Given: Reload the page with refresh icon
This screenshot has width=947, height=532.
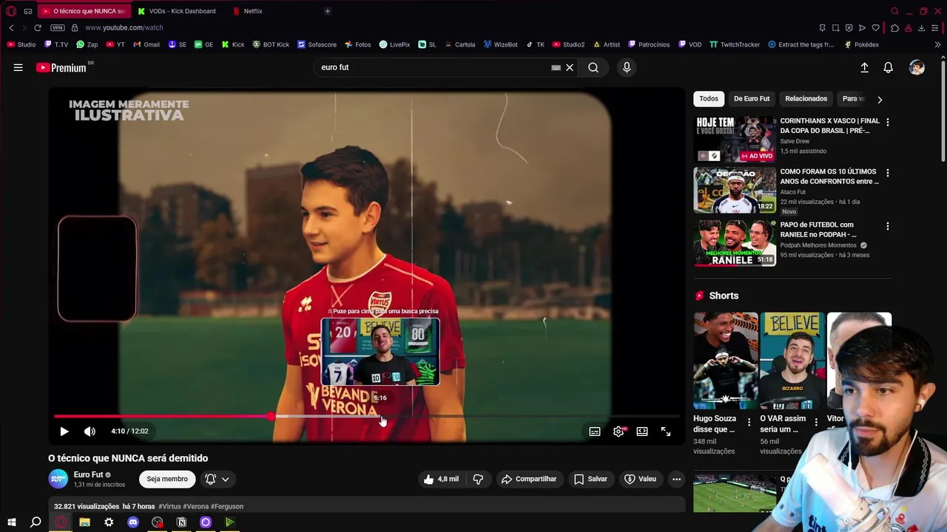Looking at the screenshot, I should (x=38, y=27).
